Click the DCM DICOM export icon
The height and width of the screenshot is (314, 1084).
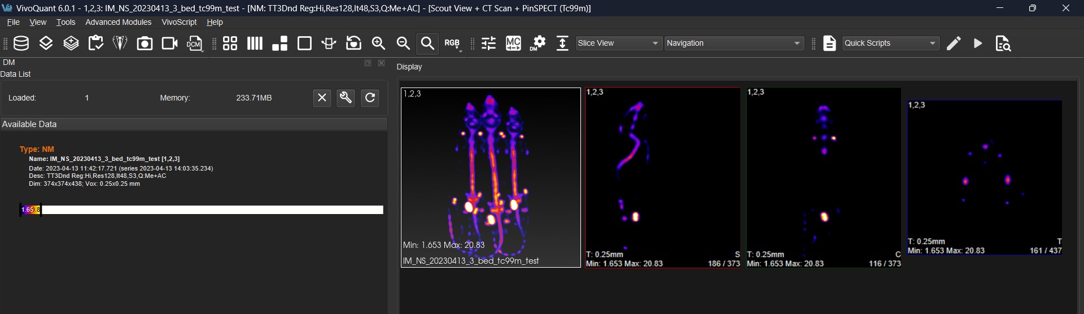point(195,43)
